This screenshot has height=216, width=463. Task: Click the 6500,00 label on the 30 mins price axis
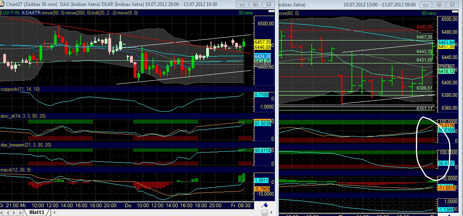(x=266, y=24)
